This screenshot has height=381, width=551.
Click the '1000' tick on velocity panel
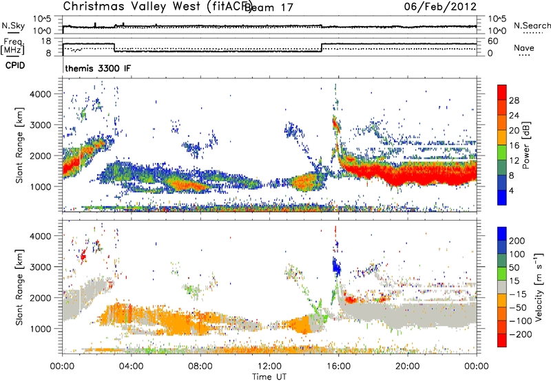[41, 329]
